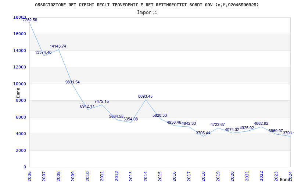Click the 2013 x-axis year label
The height and width of the screenshot is (183, 294).
(x=131, y=176)
